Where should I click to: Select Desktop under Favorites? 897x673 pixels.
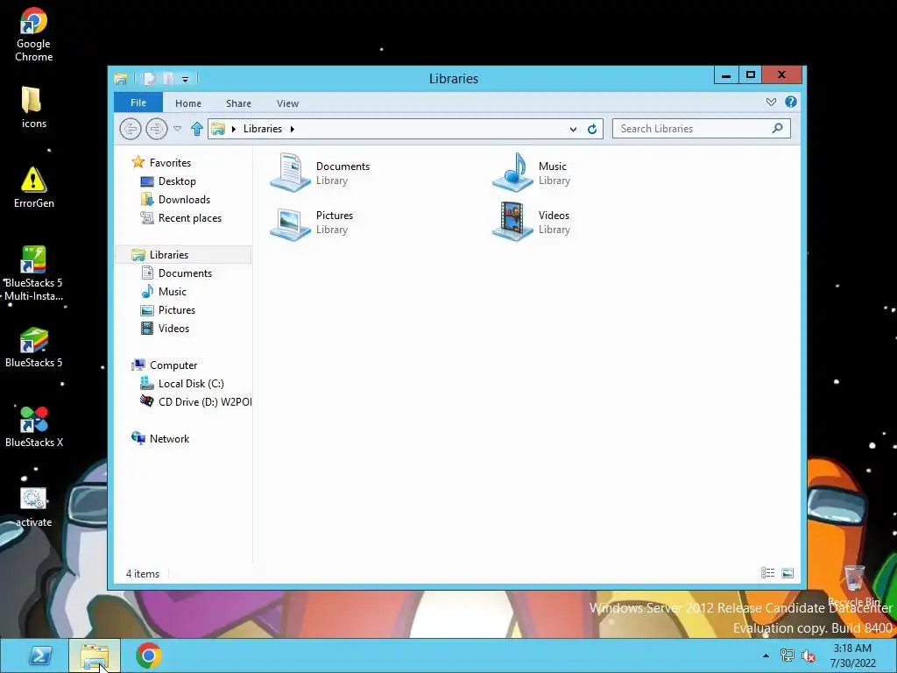[x=168, y=181]
